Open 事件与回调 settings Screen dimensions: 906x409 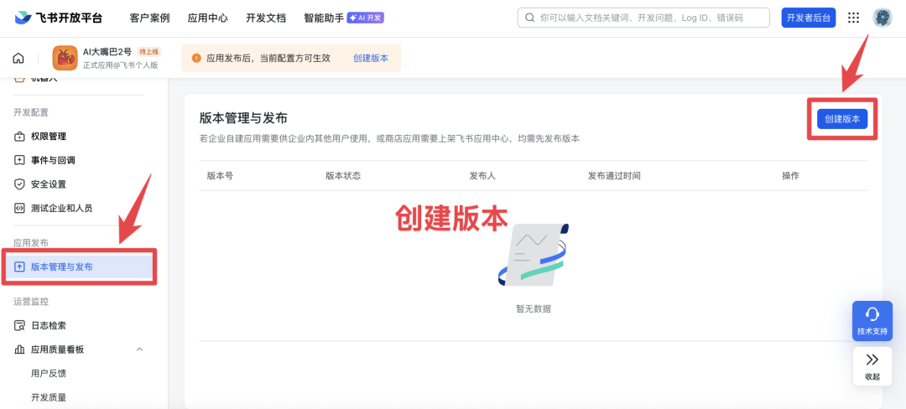click(52, 160)
